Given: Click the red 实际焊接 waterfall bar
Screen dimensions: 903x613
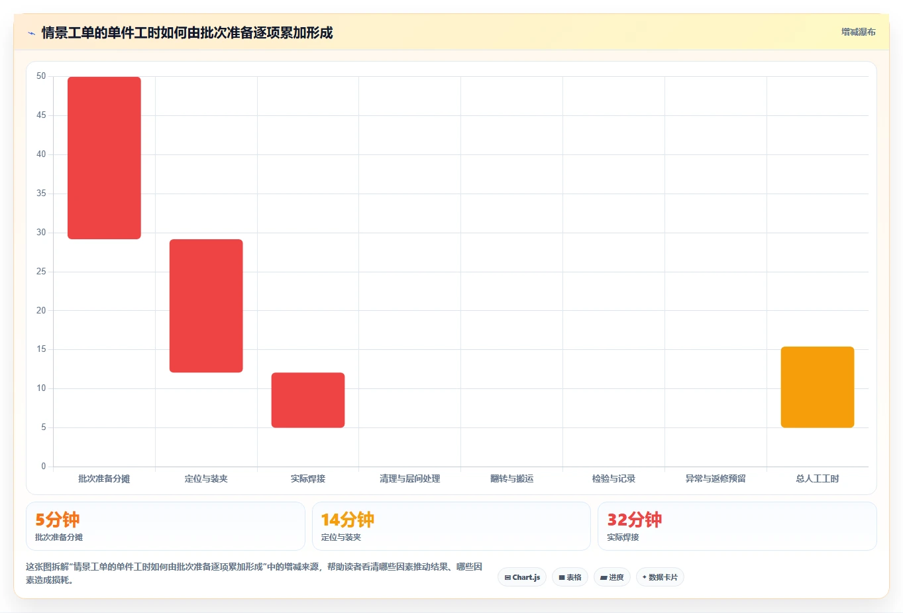Looking at the screenshot, I should 308,400.
